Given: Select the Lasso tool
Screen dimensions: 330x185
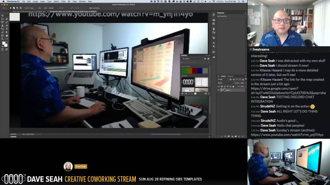Looking at the screenshot, I should 2,19.
